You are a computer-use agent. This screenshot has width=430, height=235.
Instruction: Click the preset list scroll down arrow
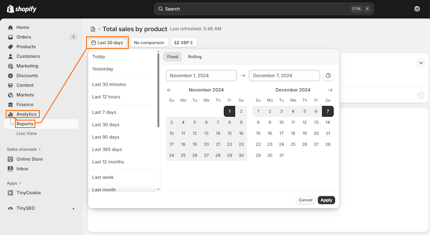158,190
